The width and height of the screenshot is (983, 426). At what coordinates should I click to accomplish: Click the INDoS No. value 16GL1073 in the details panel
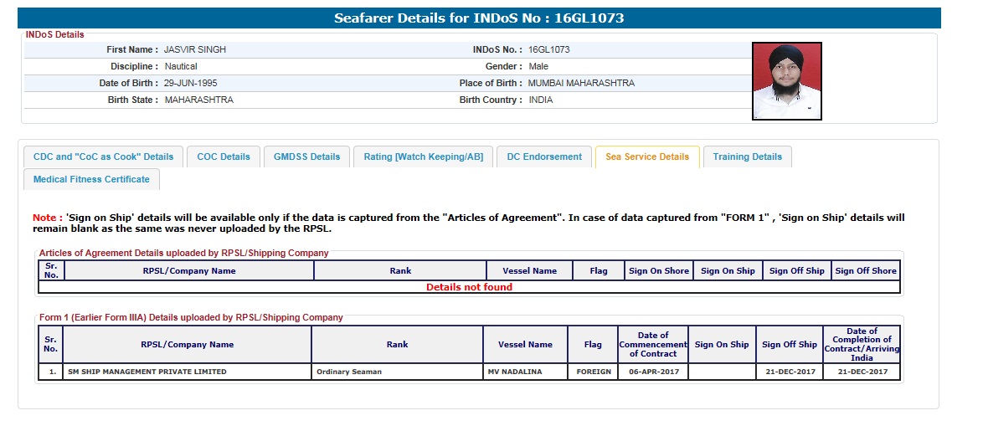548,49
